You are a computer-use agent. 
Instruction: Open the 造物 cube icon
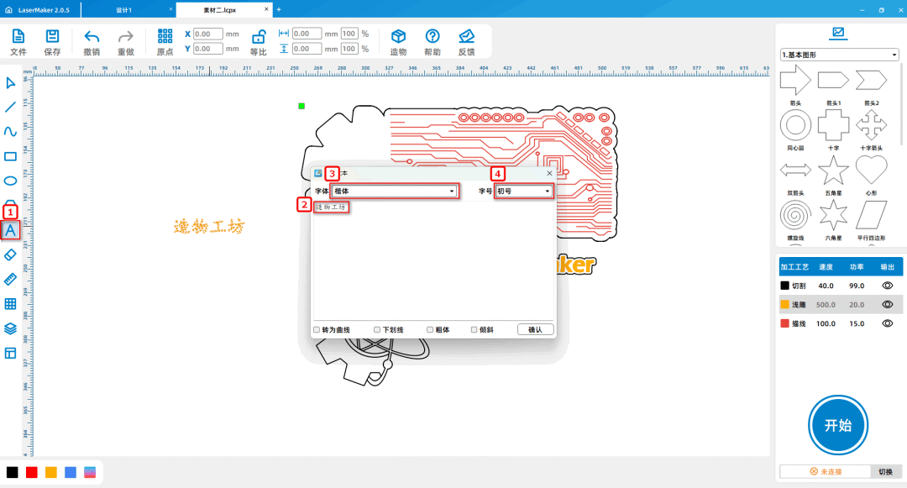click(x=398, y=36)
